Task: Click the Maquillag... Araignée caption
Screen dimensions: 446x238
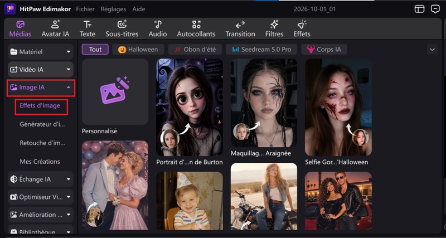Action: [261, 153]
